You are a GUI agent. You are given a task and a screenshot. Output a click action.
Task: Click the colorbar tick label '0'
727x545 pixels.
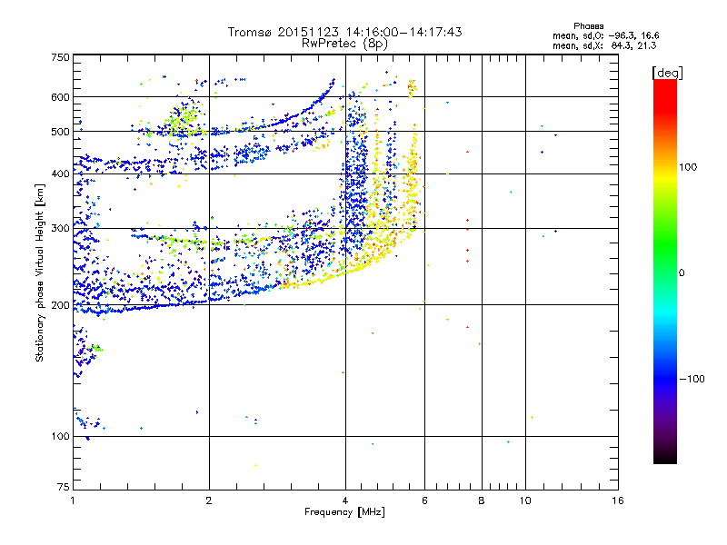[x=682, y=273]
